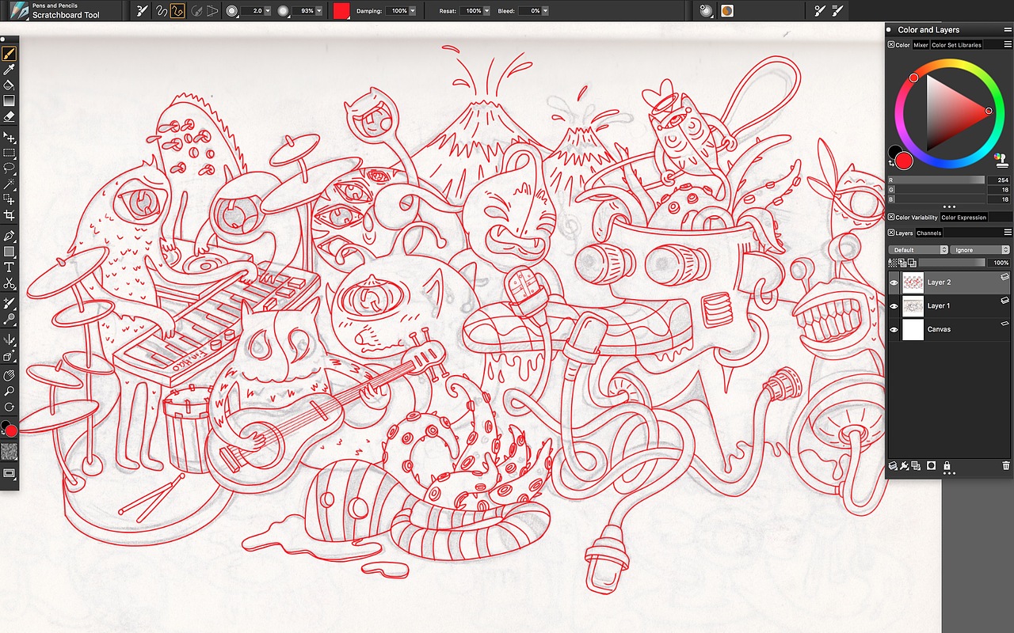This screenshot has height=633, width=1014.
Task: Click the red color swatch in the property bar
Action: coord(341,11)
